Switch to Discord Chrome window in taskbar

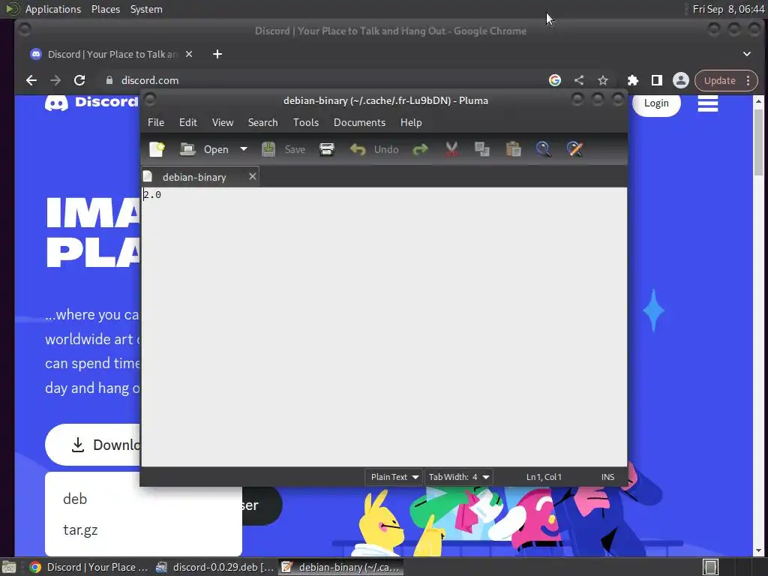(x=88, y=567)
